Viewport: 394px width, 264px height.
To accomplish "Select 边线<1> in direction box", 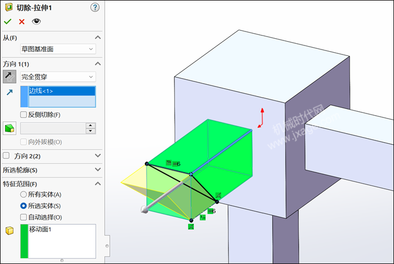I will [62, 91].
